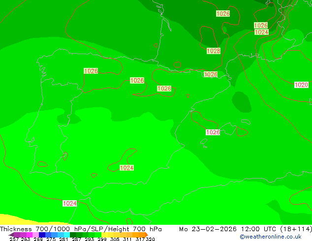
Task: Click the legend value 257
Action: point(14,239)
